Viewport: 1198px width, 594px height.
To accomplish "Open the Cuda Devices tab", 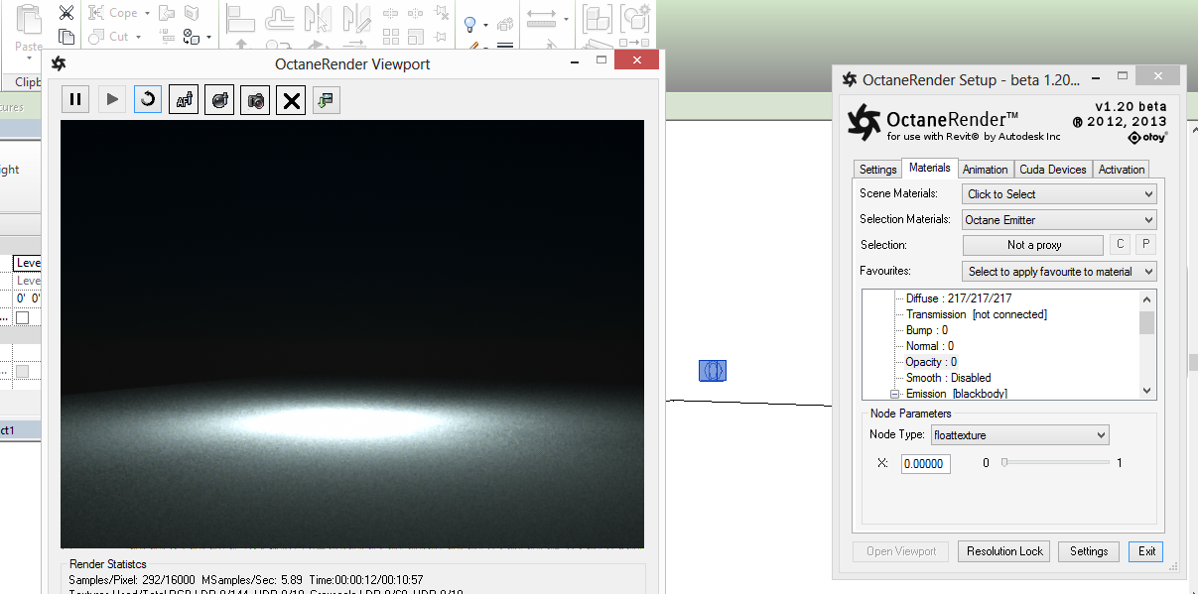I will pos(1053,170).
